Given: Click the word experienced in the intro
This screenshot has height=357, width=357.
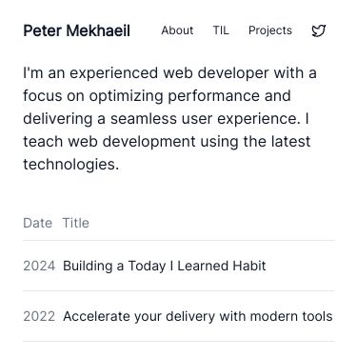Looking at the screenshot, I should click(113, 73).
